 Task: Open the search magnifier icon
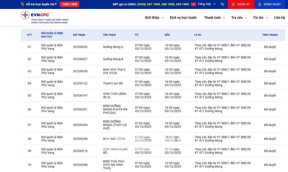(222, 4)
